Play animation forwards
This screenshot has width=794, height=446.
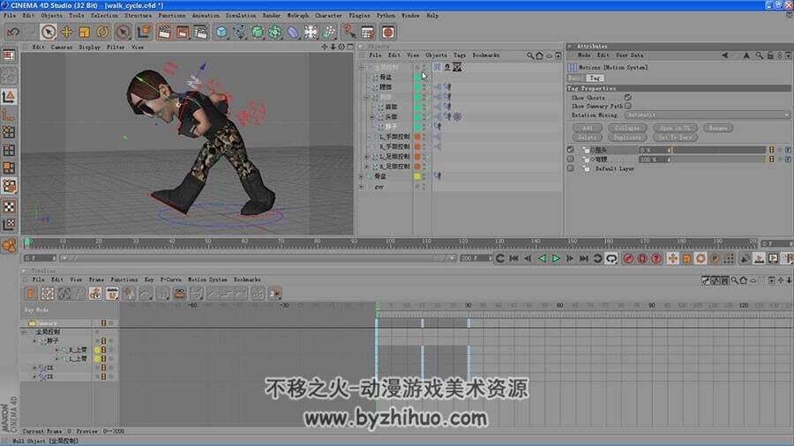[x=556, y=258]
